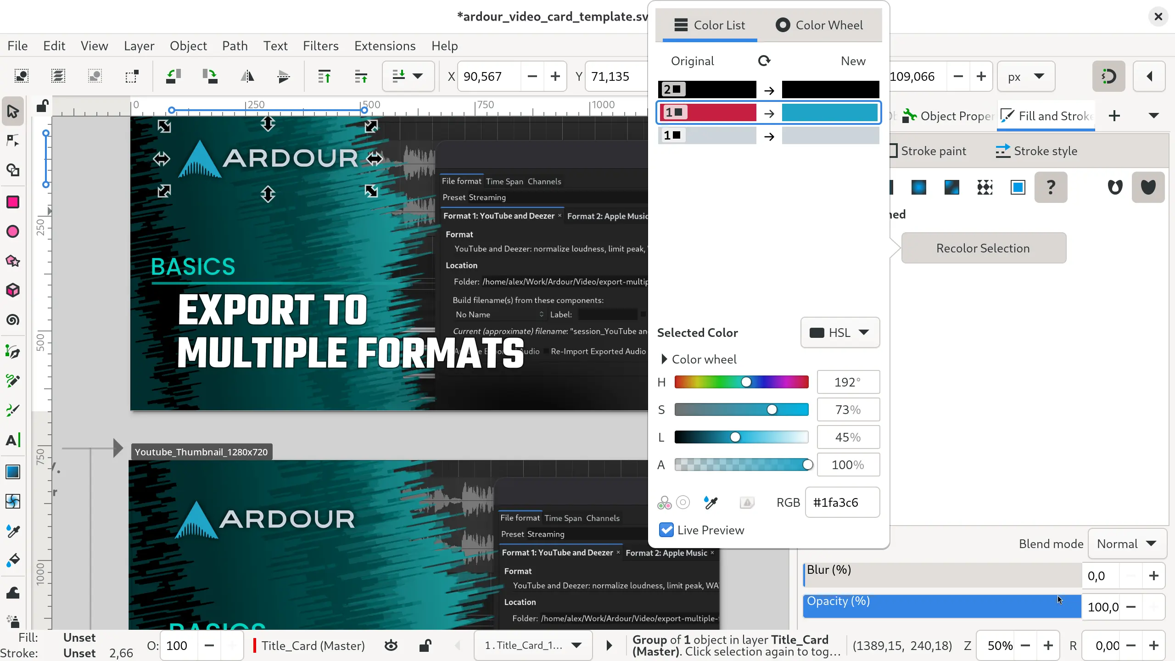Open the Filters menu
The width and height of the screenshot is (1175, 661).
click(x=321, y=46)
